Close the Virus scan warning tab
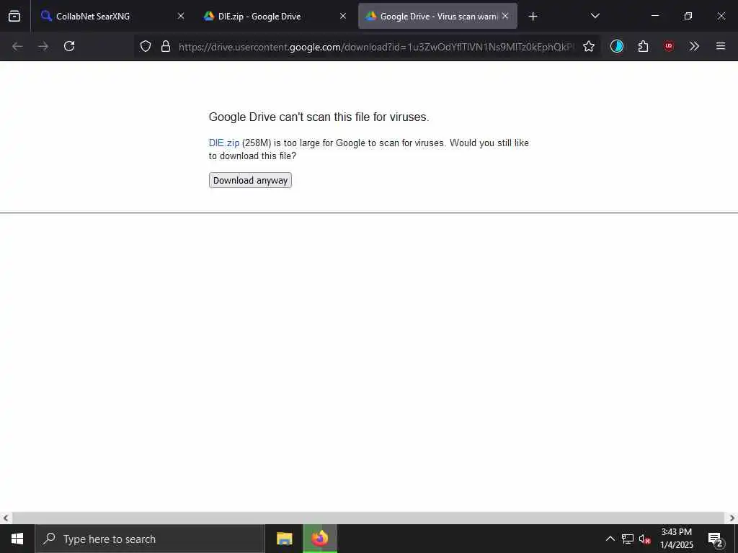 (x=505, y=17)
